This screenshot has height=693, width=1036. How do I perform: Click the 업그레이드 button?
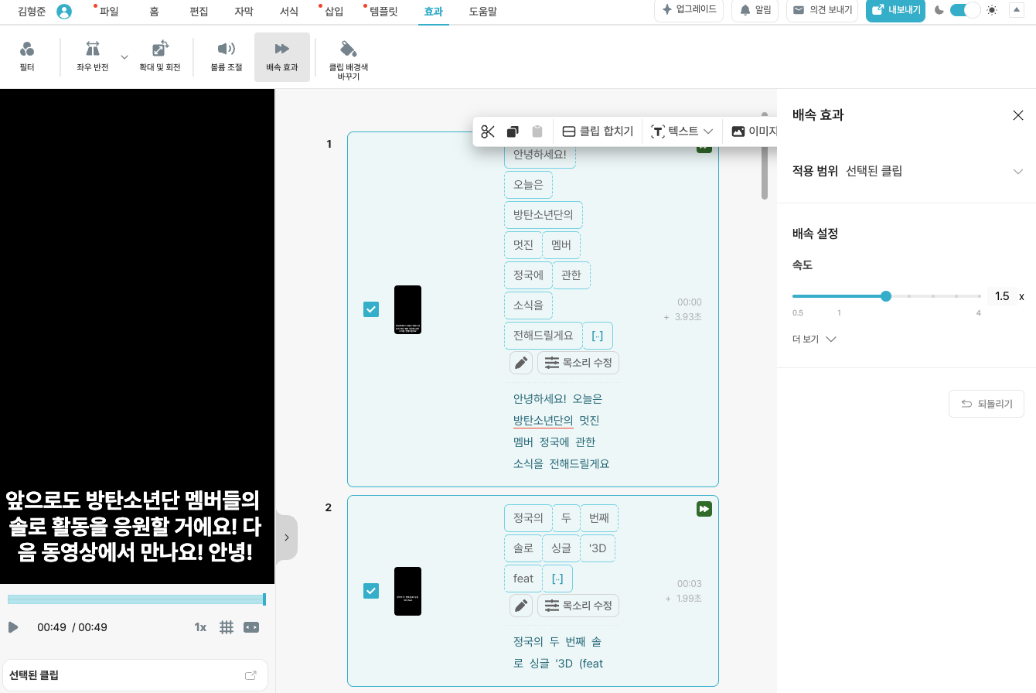(690, 10)
